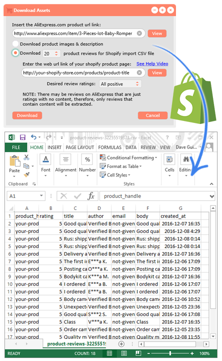
Task: Select column G header
Action: tap(180, 208)
